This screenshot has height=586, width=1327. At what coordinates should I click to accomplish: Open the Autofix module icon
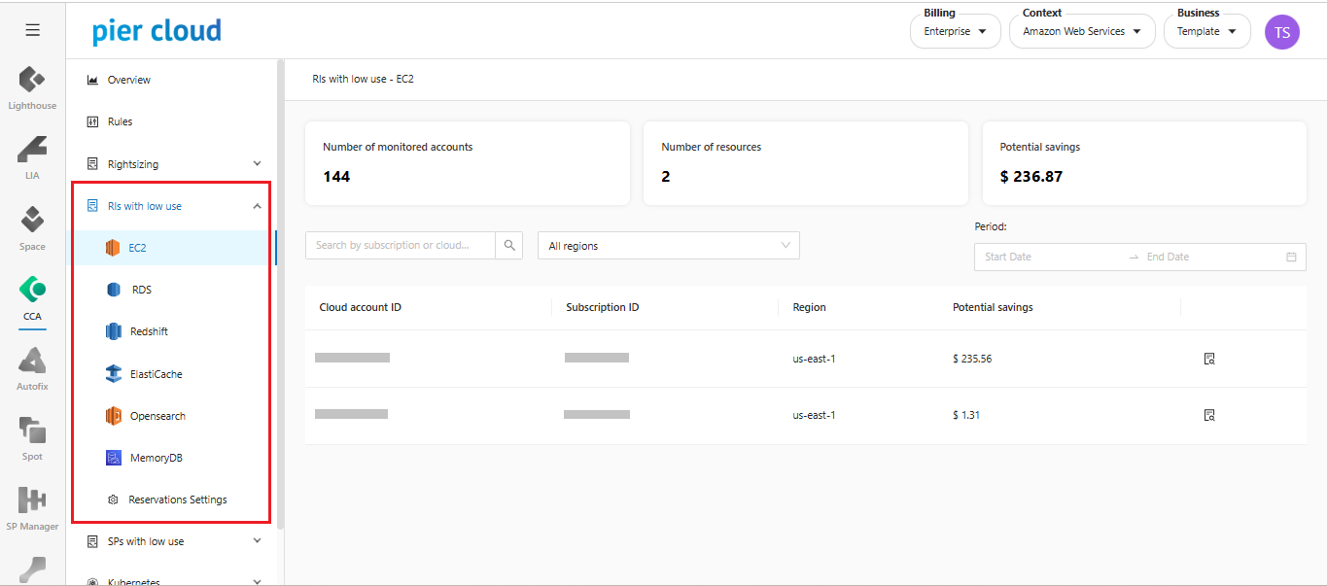[x=32, y=362]
